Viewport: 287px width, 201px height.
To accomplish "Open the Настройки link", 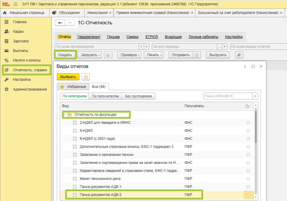I will pos(234,37).
